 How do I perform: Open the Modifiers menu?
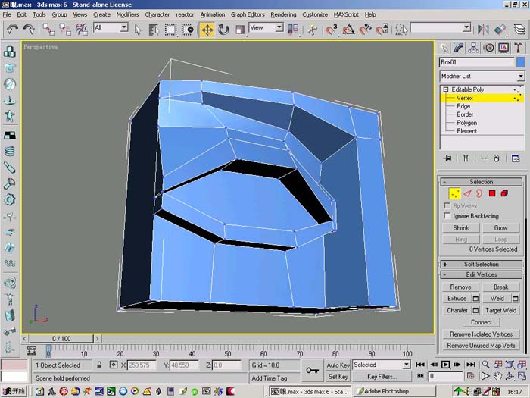click(127, 14)
